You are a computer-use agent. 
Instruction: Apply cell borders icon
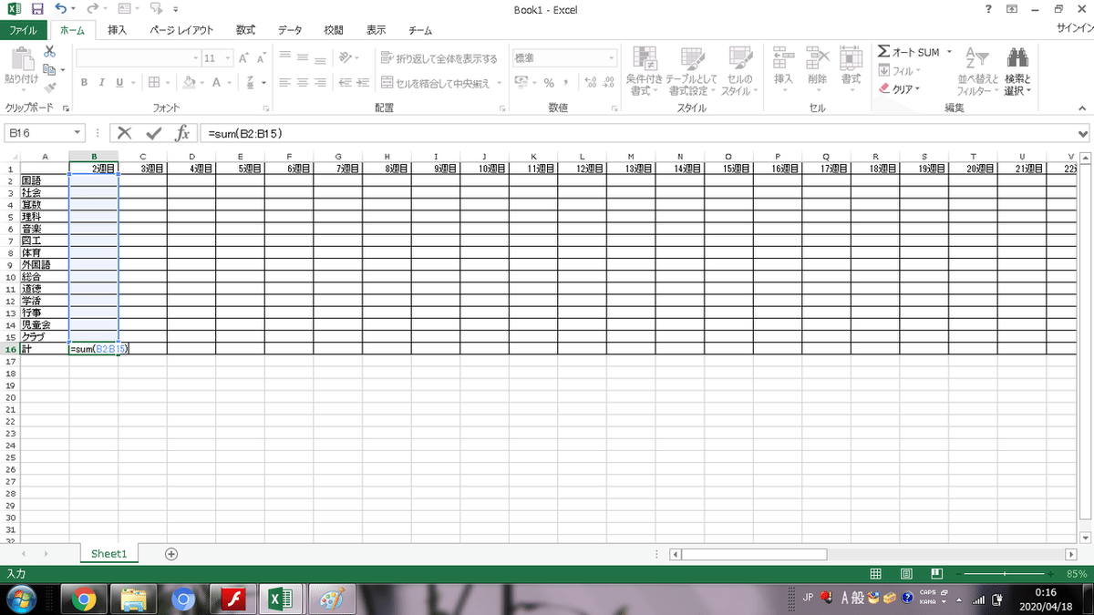click(155, 82)
